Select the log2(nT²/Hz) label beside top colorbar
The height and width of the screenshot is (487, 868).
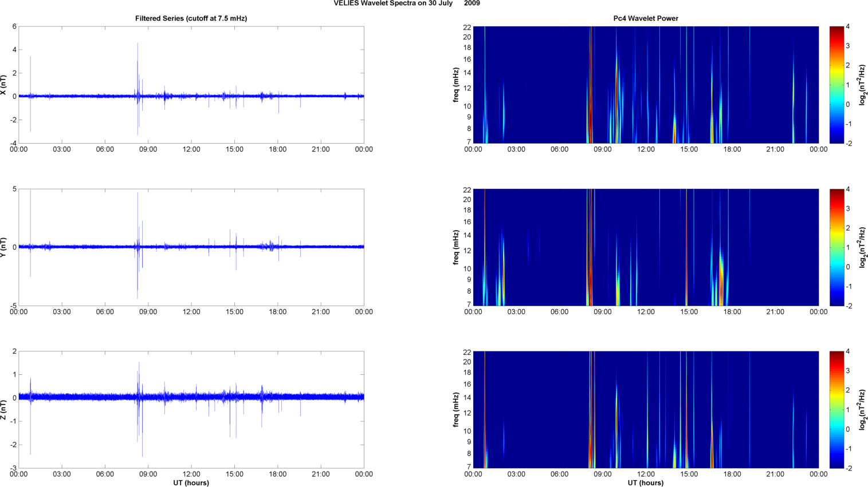pyautogui.click(x=863, y=85)
